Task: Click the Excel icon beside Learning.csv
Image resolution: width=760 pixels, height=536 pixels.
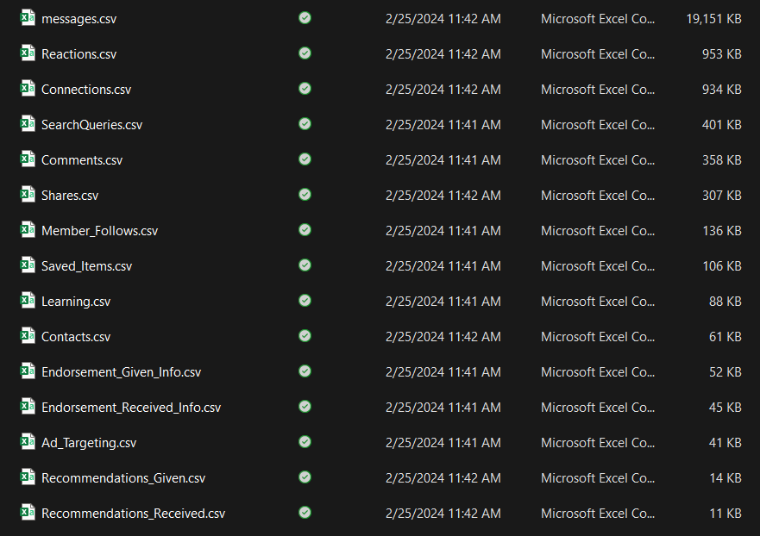Action: pyautogui.click(x=28, y=301)
